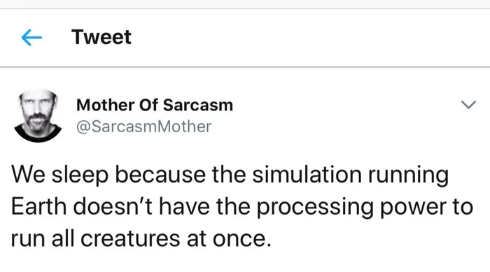The width and height of the screenshot is (490, 272).
Task: Click the word "Earth" in the tweet
Action: (38, 206)
